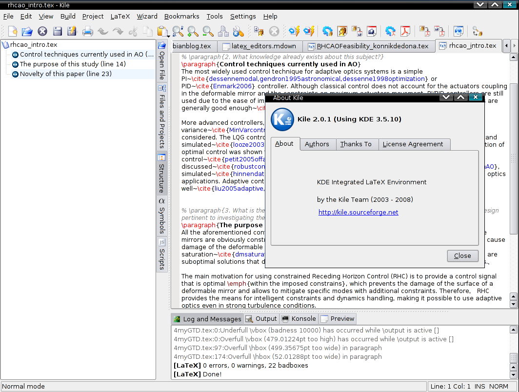
Task: Click the editor scrollbar up arrow
Action: coord(513,57)
